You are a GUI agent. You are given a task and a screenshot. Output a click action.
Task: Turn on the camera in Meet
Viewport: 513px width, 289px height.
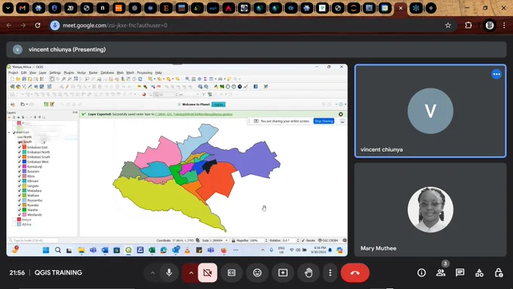[207, 272]
